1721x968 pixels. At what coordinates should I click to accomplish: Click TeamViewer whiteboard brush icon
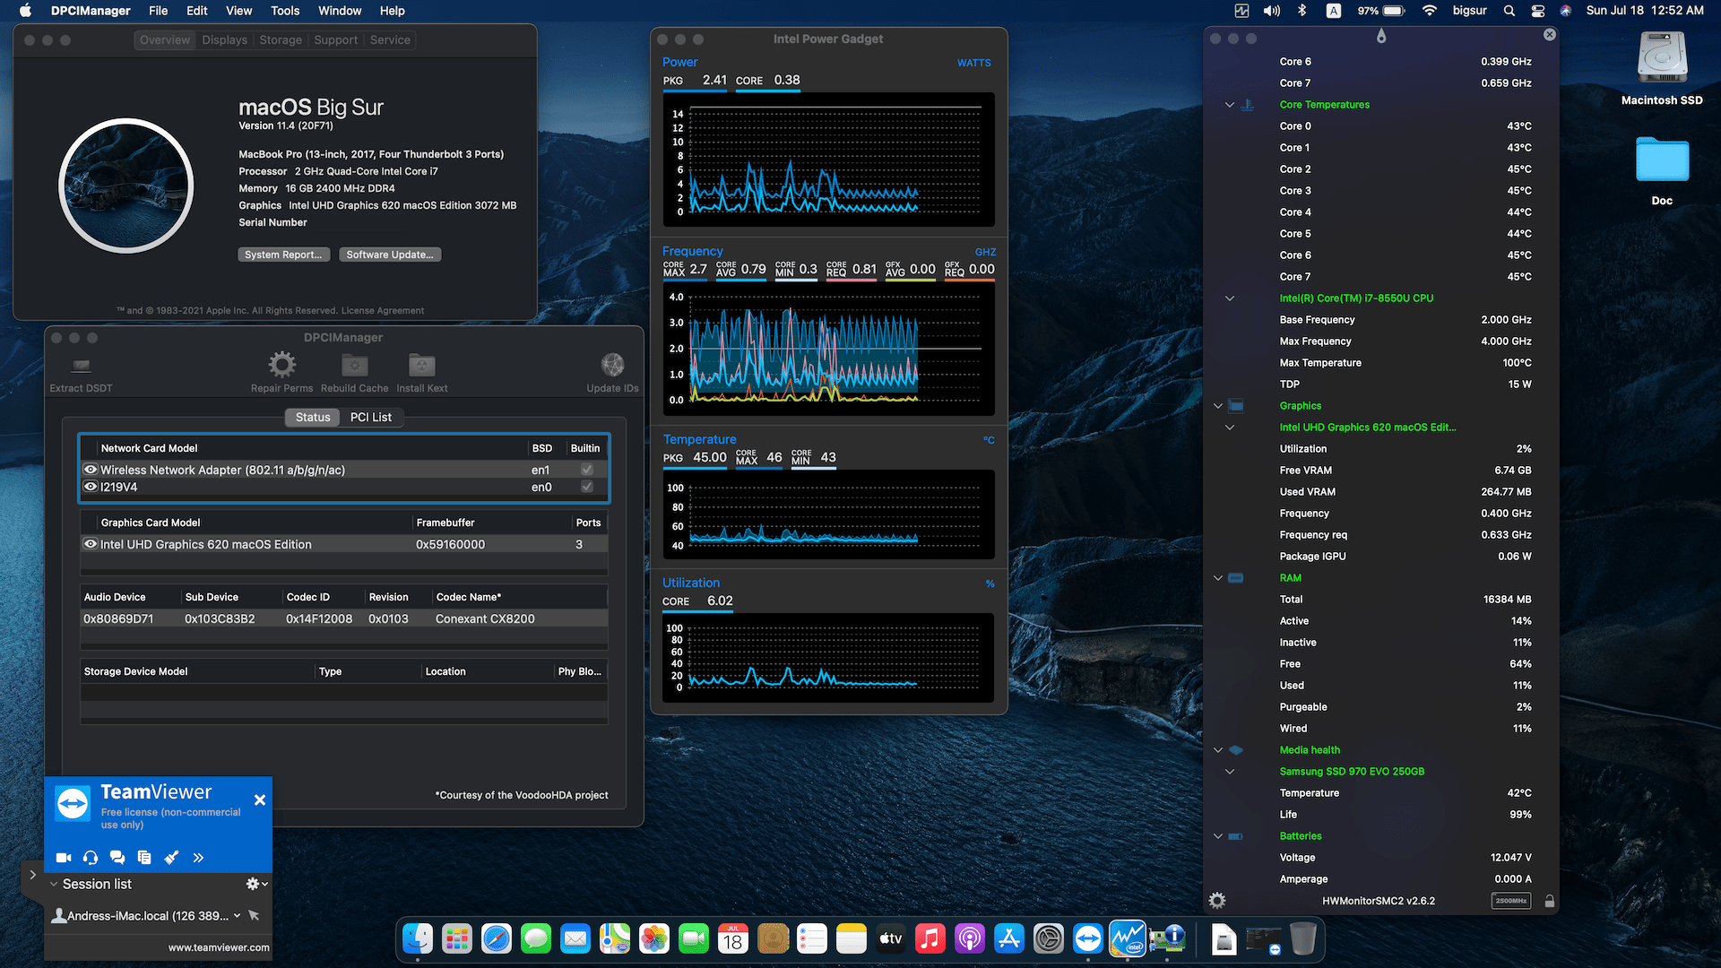[171, 858]
